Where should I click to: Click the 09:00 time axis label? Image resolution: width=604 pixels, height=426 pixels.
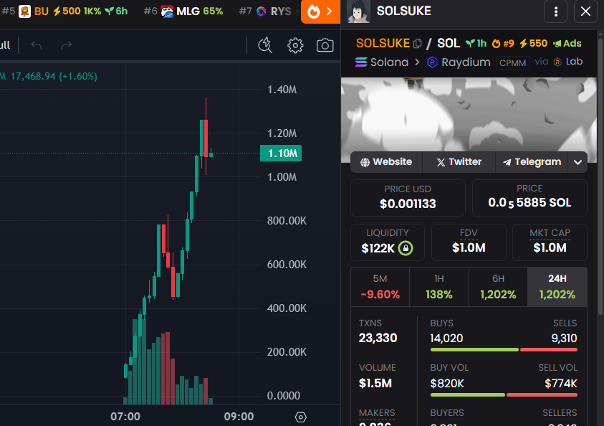pyautogui.click(x=239, y=417)
